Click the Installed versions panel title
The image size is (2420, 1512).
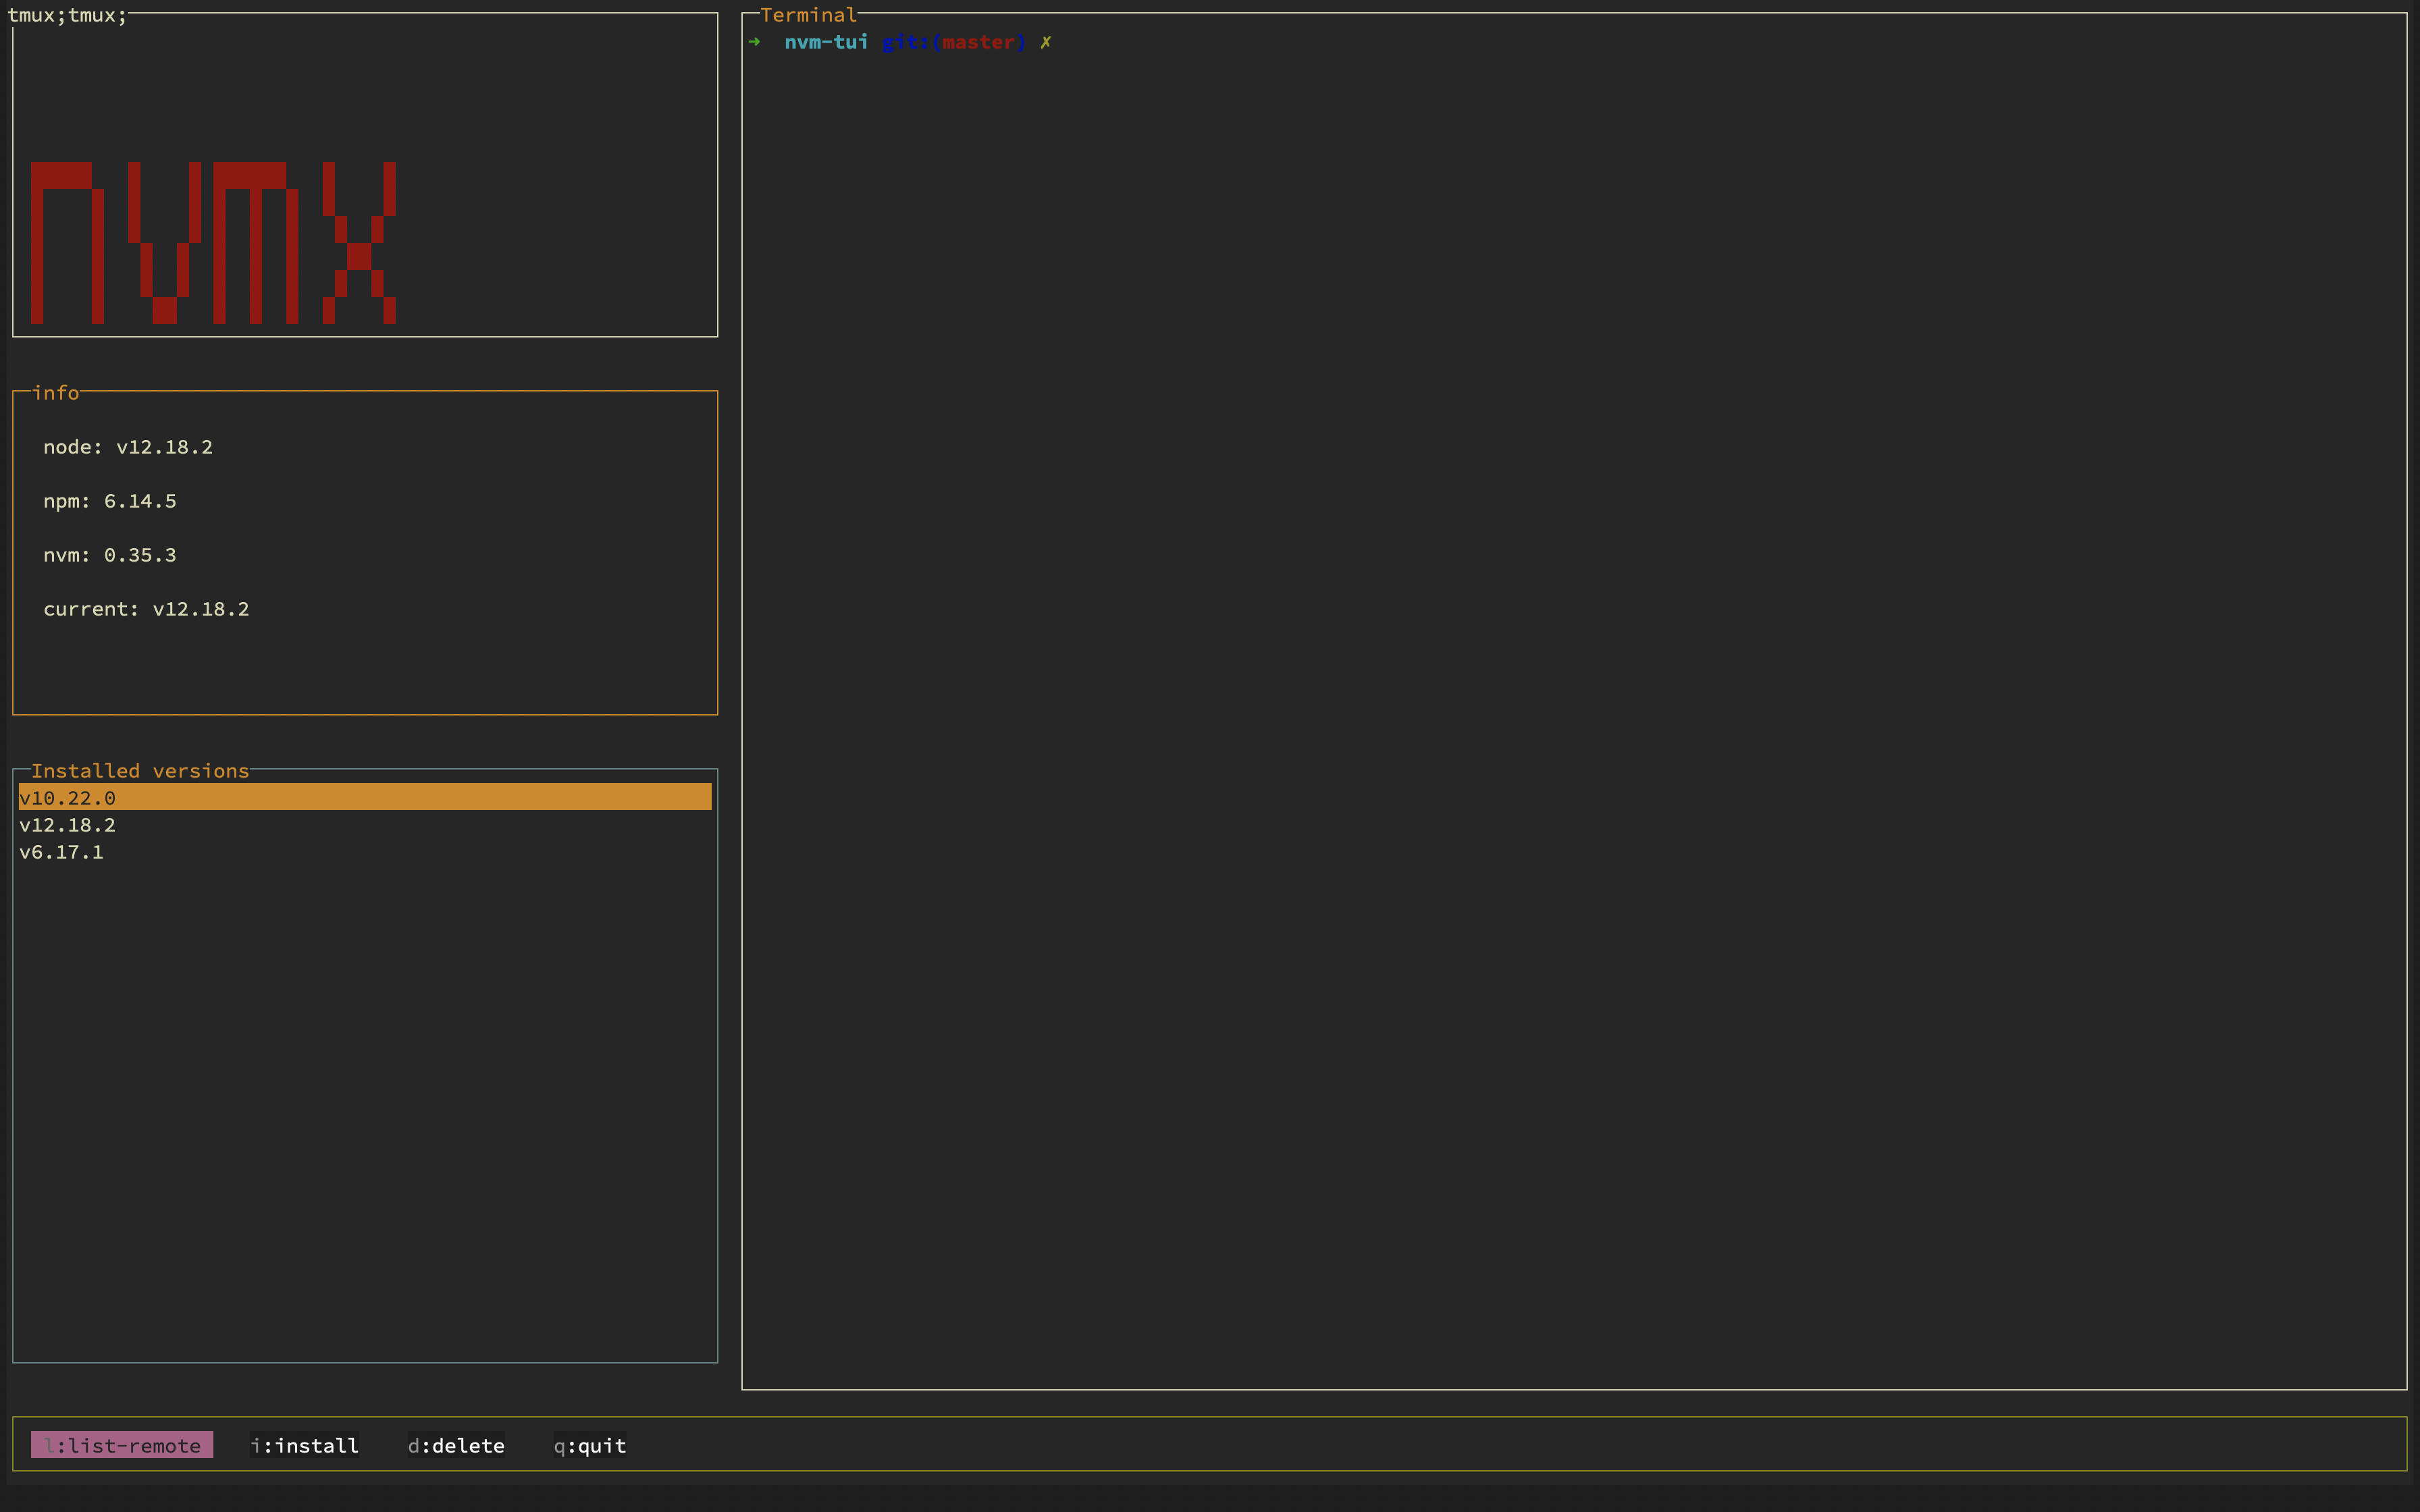(140, 770)
